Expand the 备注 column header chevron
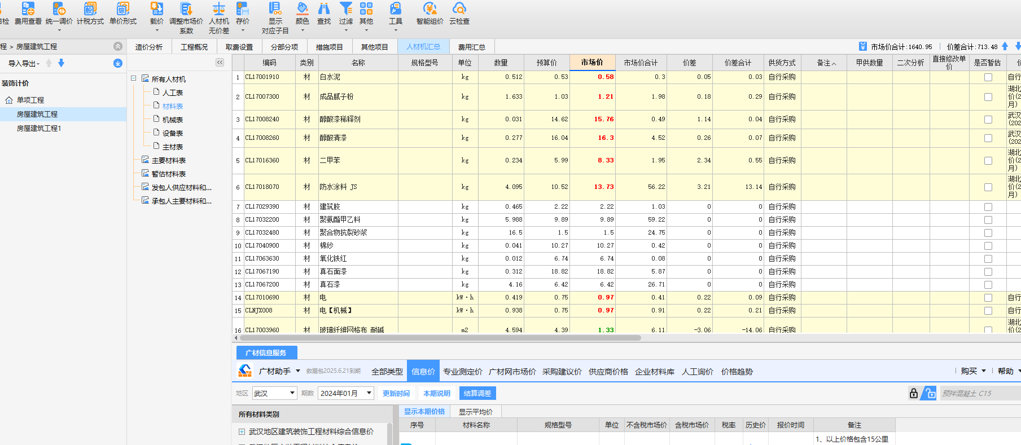The width and height of the screenshot is (1021, 445). [834, 64]
